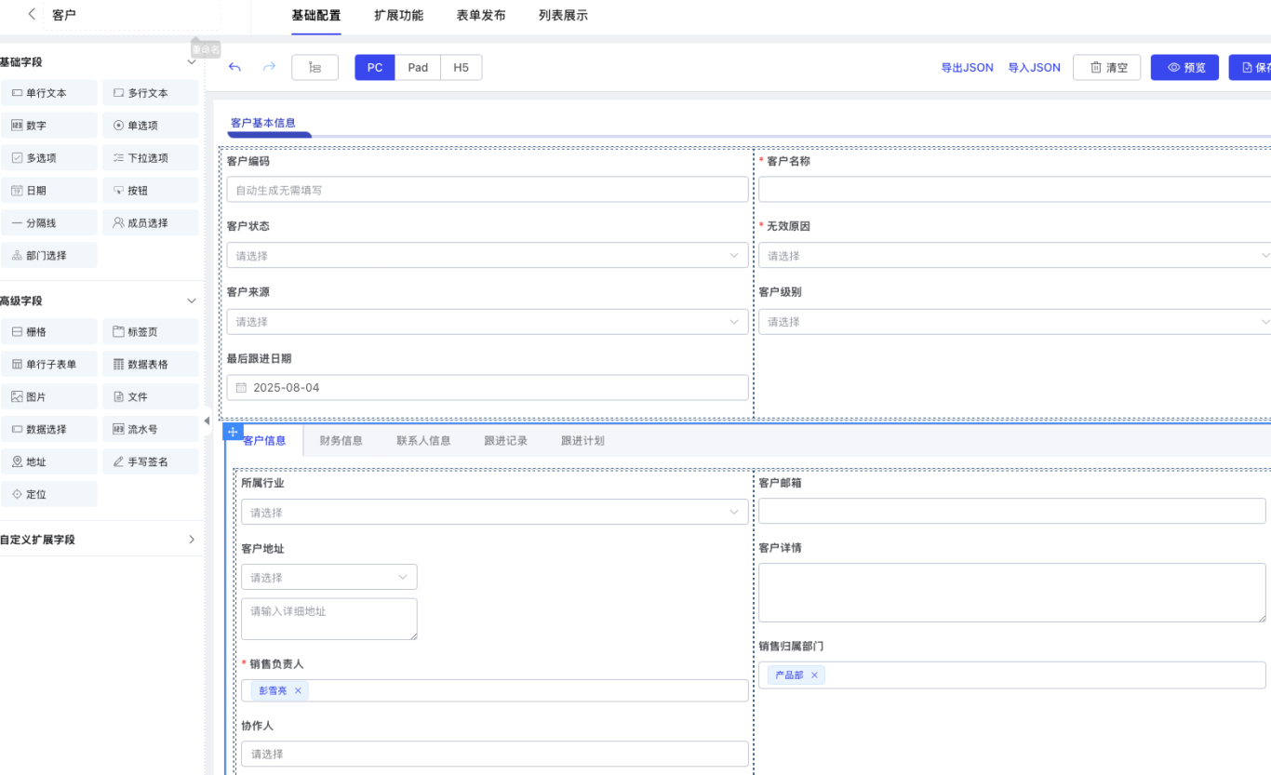Screen dimensions: 1271x775
Task: Open the 客户地址 region dropdown
Action: click(329, 577)
